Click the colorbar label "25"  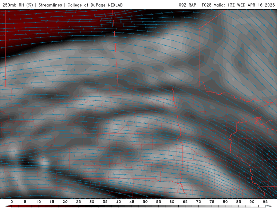78,202
